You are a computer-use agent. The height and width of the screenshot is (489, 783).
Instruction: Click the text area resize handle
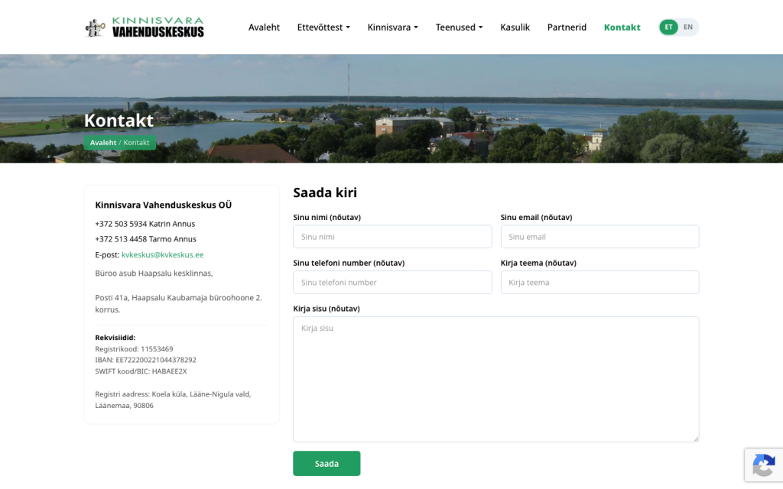pos(696,439)
